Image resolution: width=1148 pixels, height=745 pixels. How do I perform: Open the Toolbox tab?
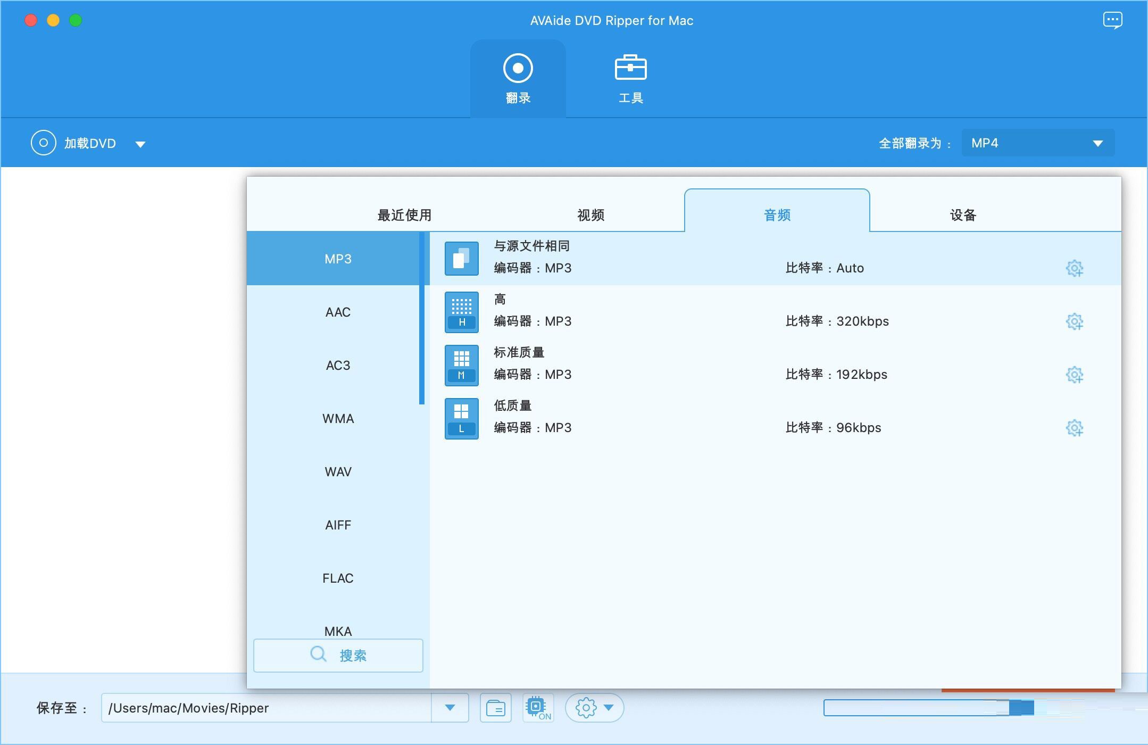coord(630,78)
